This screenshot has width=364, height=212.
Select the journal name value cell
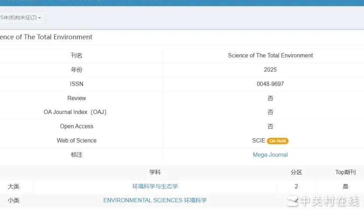pyautogui.click(x=270, y=55)
